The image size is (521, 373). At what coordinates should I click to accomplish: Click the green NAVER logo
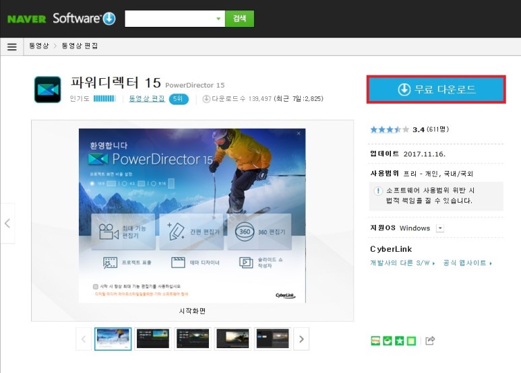(x=26, y=19)
